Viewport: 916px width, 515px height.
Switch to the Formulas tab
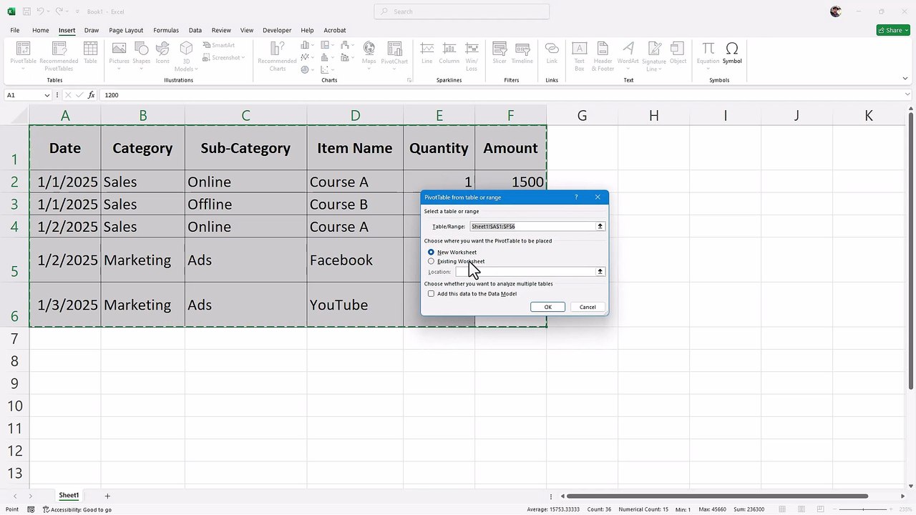[166, 30]
